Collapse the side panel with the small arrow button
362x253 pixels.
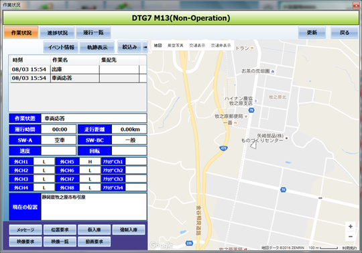(145, 47)
